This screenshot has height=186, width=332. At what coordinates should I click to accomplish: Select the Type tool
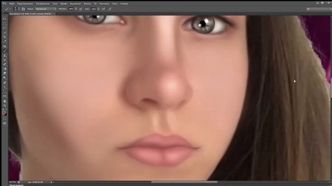(x=5, y=87)
